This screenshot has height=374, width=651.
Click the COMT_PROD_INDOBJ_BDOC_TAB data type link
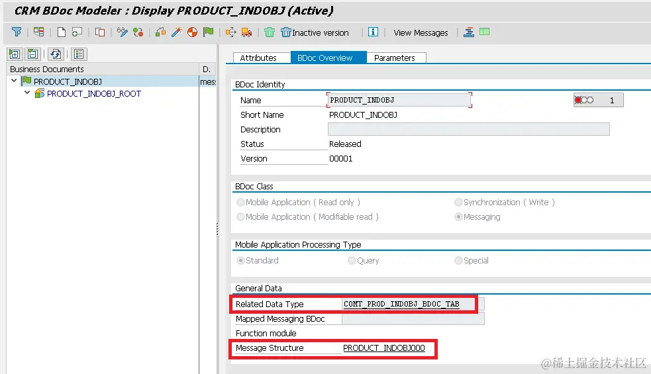click(401, 304)
